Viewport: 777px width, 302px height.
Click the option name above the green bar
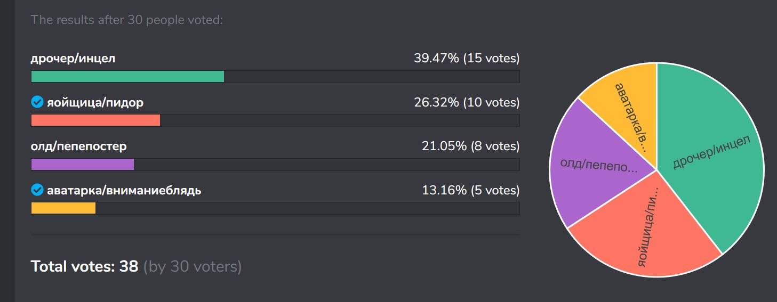73,58
